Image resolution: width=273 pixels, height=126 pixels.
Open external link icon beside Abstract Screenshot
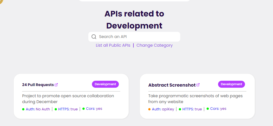(x=198, y=85)
